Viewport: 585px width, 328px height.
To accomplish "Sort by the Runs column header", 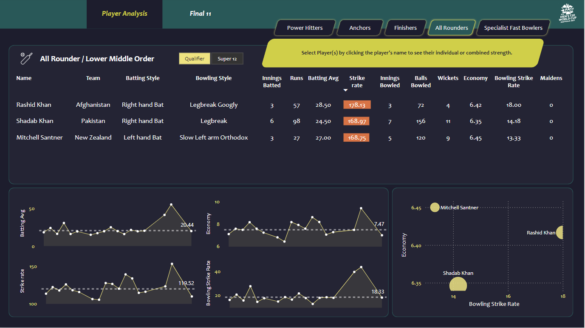I will (297, 78).
